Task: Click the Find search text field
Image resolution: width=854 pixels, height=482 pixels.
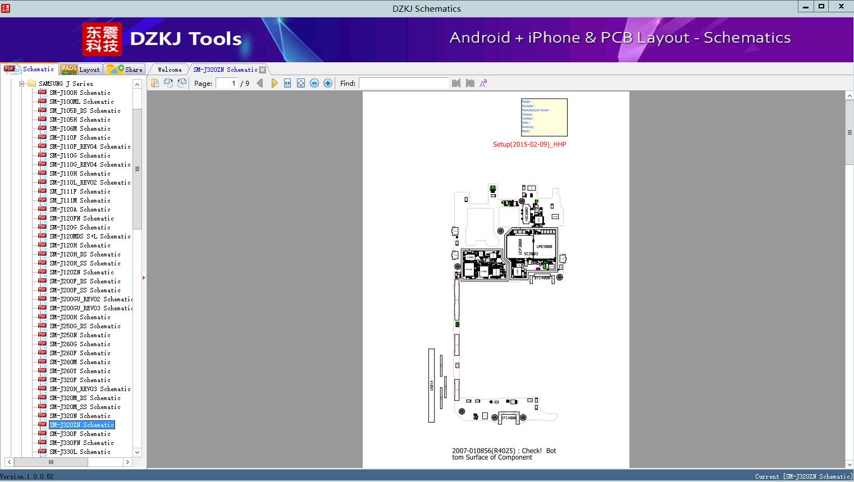Action: 404,83
